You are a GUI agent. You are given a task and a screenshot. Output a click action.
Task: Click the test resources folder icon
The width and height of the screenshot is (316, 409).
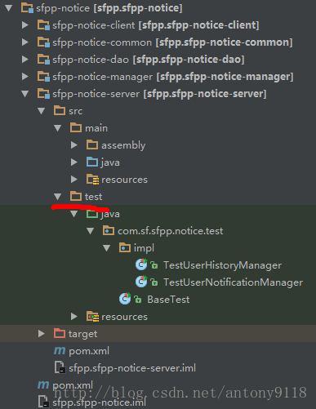pos(93,317)
